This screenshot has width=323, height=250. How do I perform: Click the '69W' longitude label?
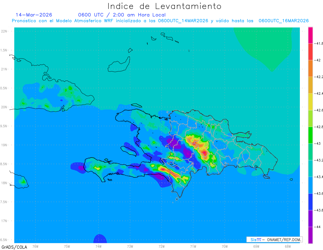(256, 246)
